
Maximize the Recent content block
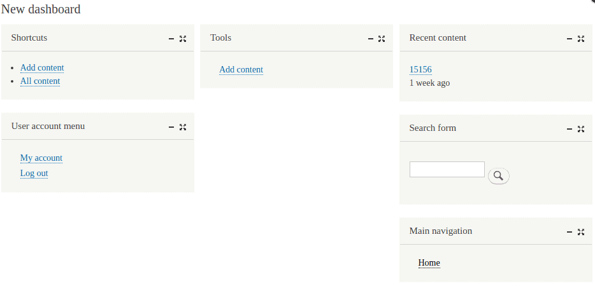581,39
